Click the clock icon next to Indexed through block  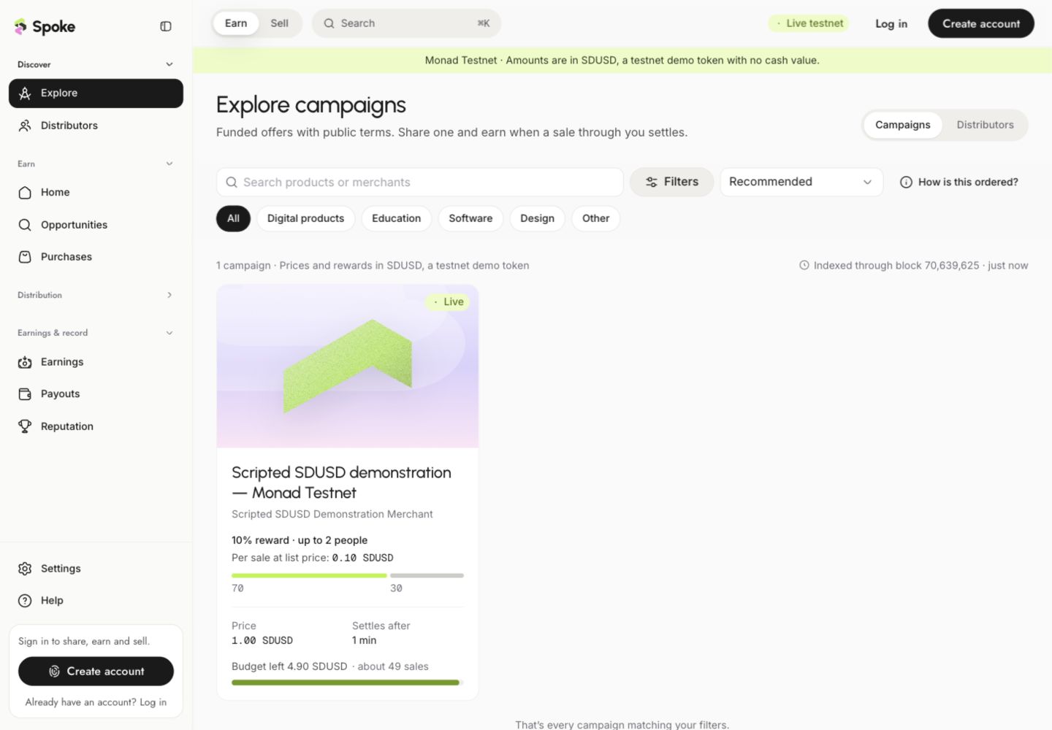pos(804,266)
